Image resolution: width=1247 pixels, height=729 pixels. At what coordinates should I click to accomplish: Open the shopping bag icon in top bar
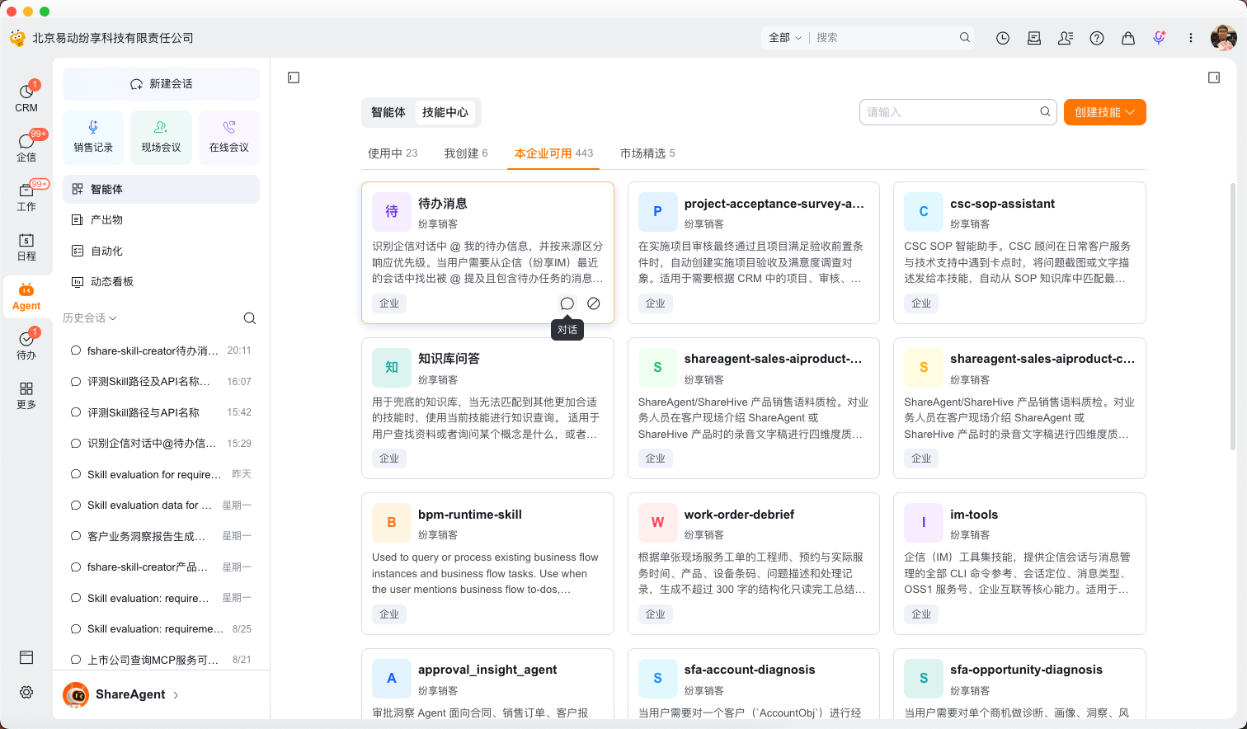(x=1128, y=38)
